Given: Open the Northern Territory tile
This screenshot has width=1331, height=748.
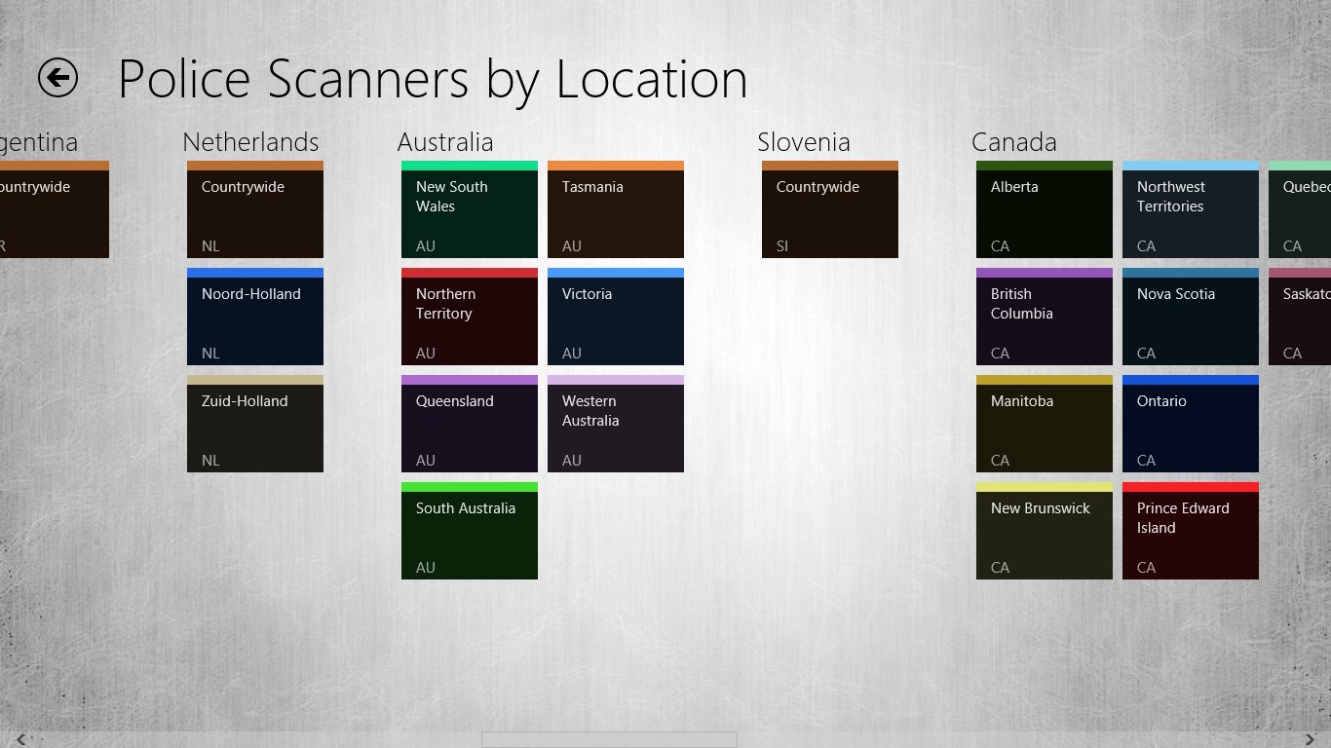Looking at the screenshot, I should 470,317.
